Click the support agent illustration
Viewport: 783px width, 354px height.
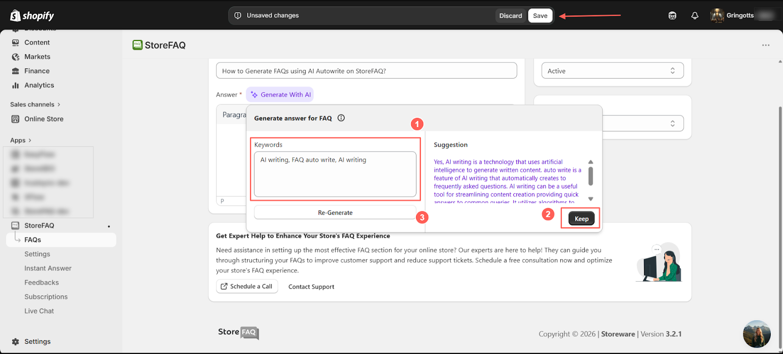point(659,263)
